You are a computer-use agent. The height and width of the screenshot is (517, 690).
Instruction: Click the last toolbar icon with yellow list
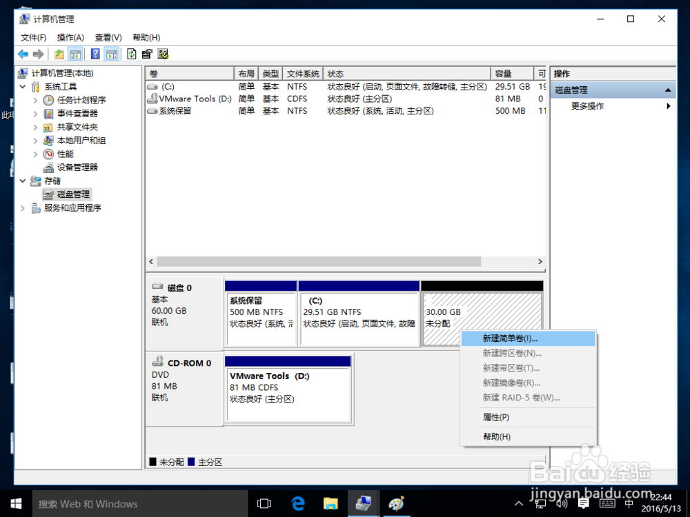pos(164,54)
